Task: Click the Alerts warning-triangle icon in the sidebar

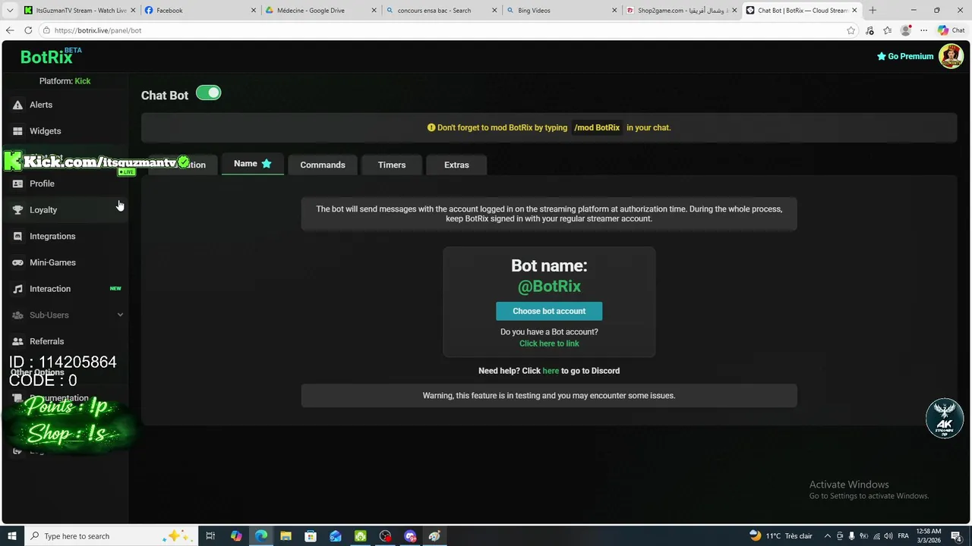Action: pos(17,105)
